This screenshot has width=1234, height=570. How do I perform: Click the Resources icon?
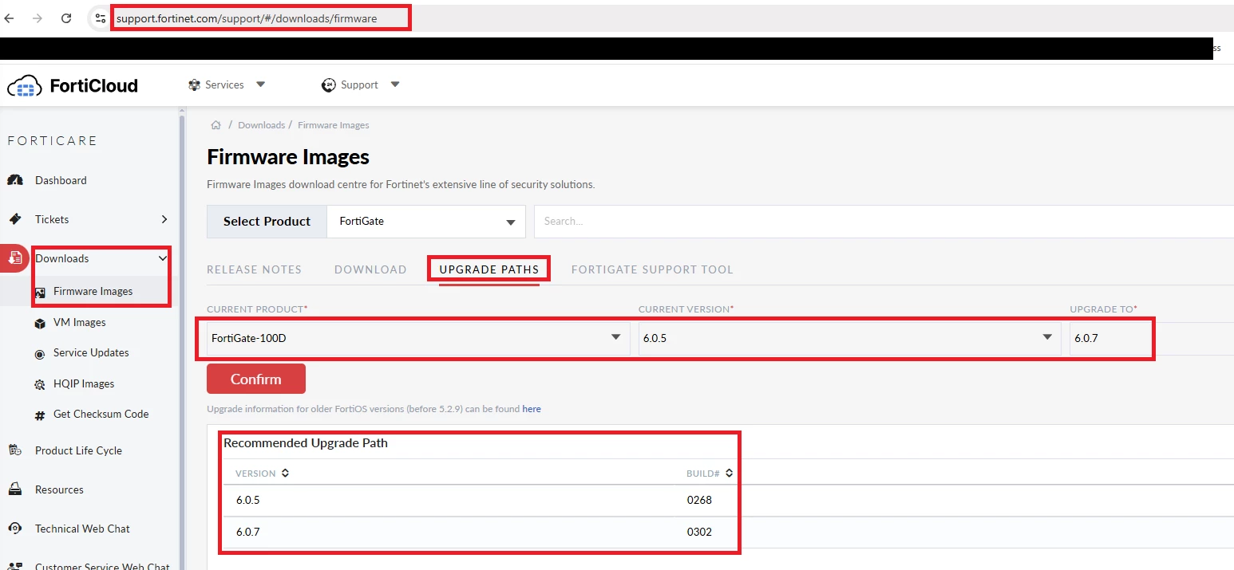[15, 489]
